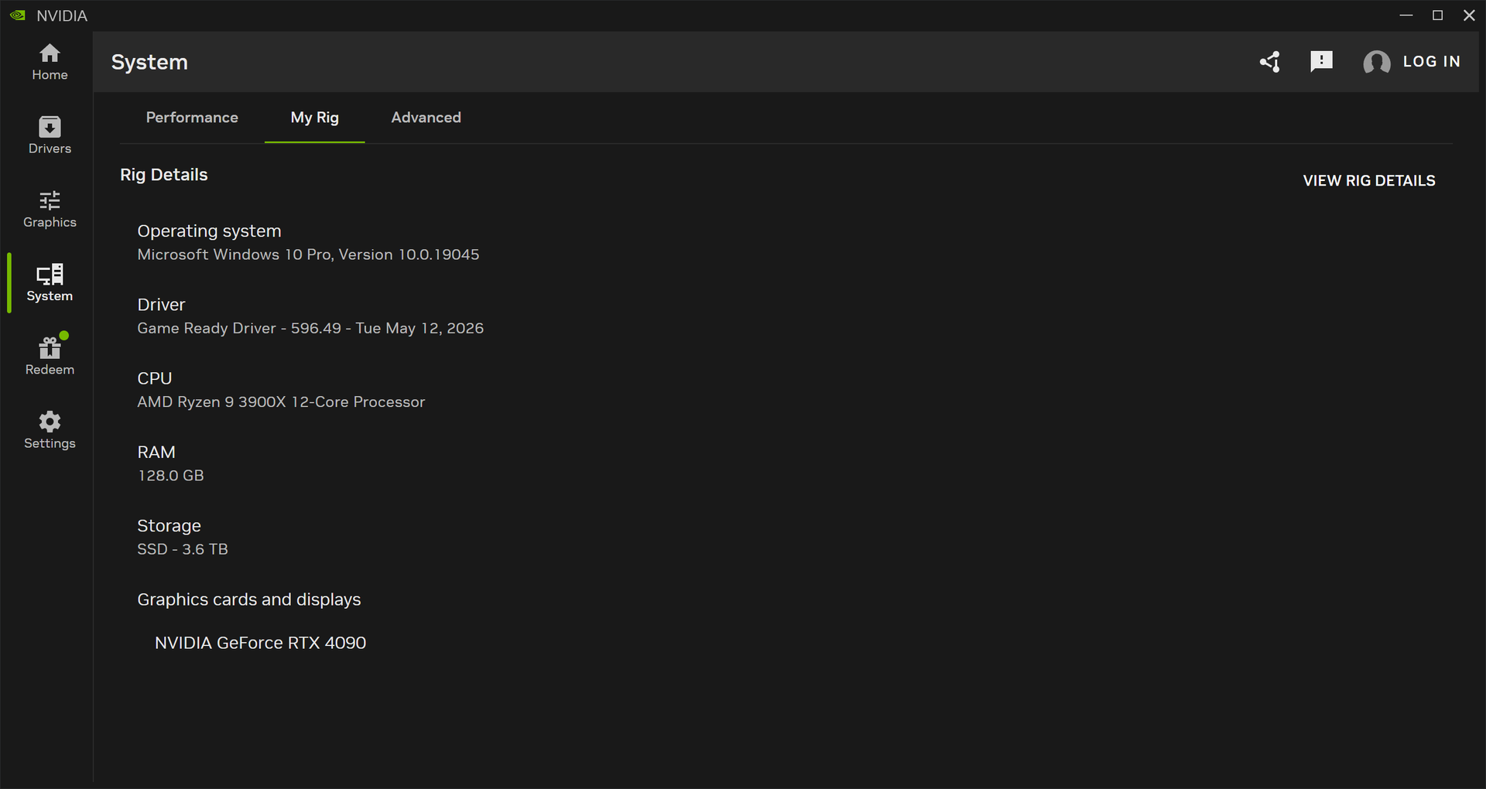1486x789 pixels.
Task: Click the Graphics cards and displays label
Action: (248, 599)
